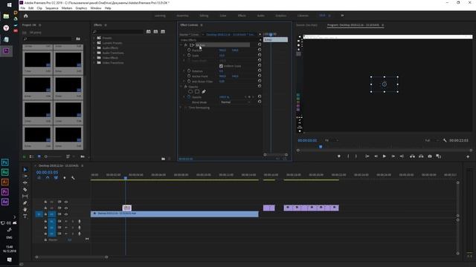The height and width of the screenshot is (267, 476).
Task: Toggle Anchor Point animation stopwatch
Action: coord(189,76)
